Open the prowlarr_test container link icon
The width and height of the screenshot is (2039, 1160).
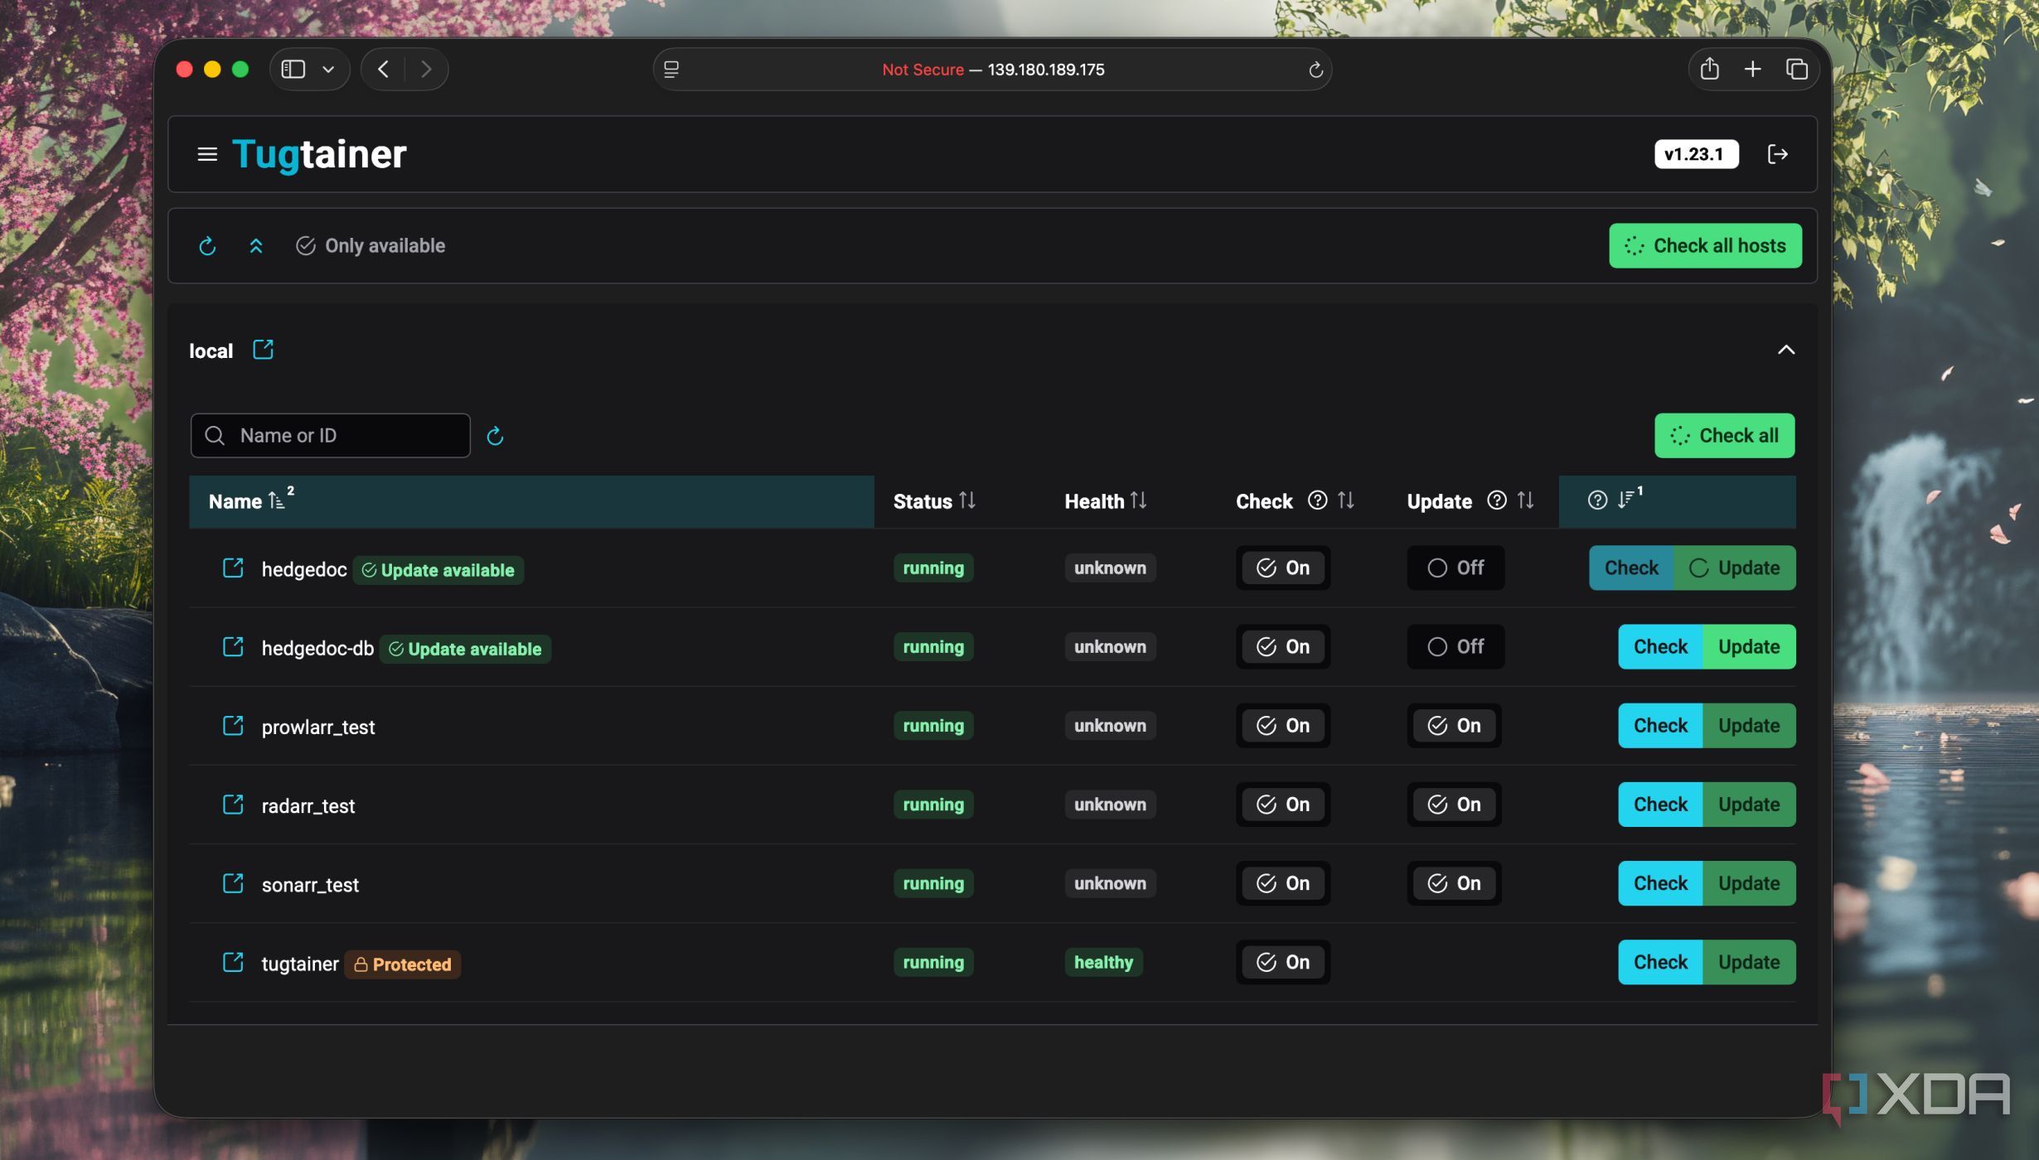233,726
